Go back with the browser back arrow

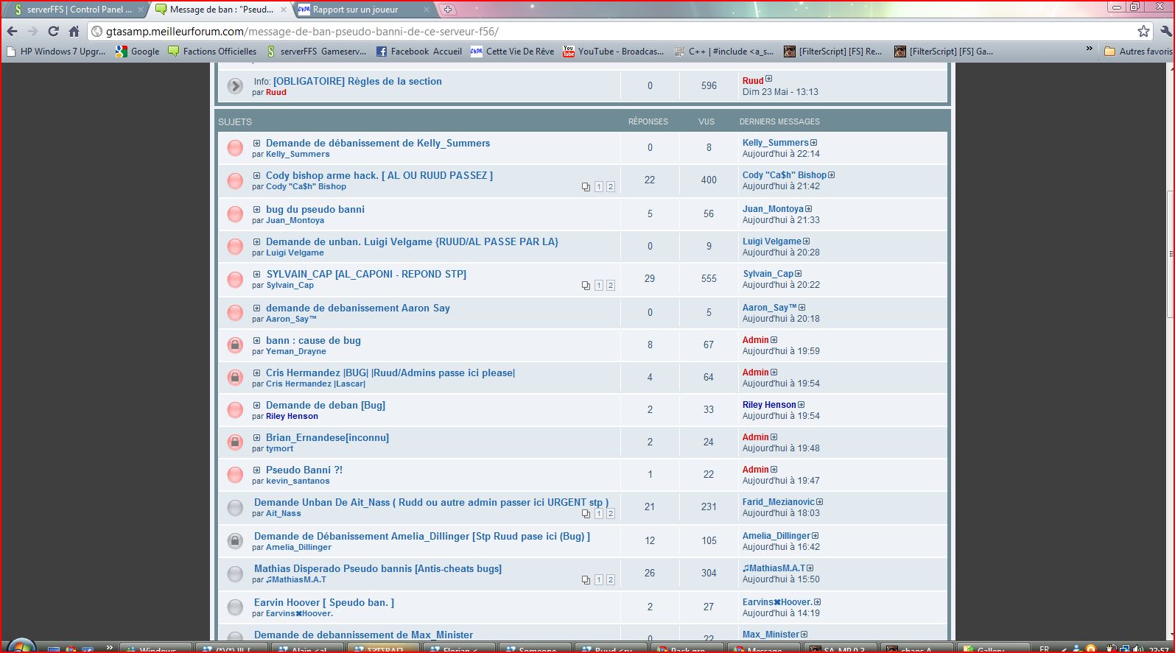(x=13, y=31)
